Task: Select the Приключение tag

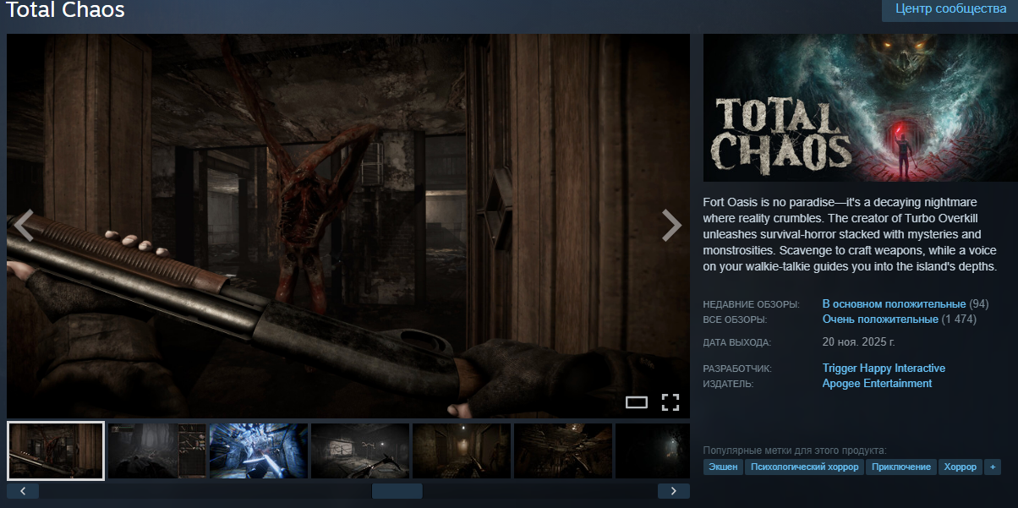Action: point(901,467)
